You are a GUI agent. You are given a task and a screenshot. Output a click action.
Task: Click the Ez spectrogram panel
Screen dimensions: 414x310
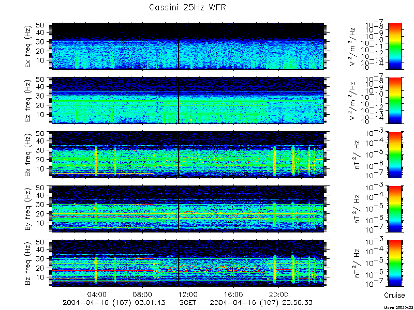[x=187, y=100]
